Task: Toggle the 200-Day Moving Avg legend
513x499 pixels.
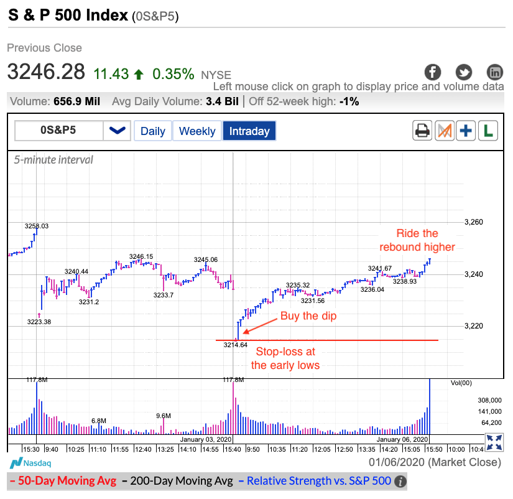Action: [177, 481]
